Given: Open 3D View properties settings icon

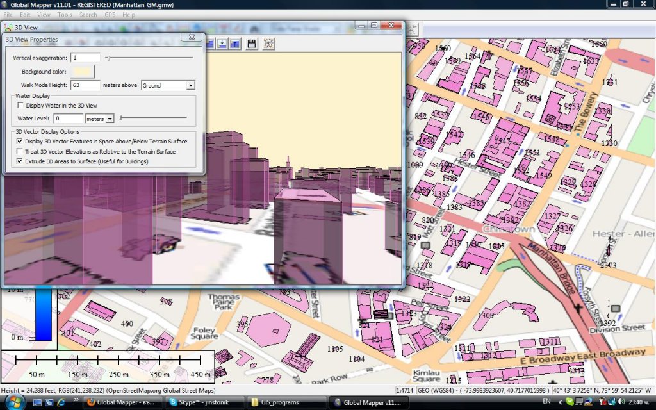Looking at the screenshot, I should point(269,44).
